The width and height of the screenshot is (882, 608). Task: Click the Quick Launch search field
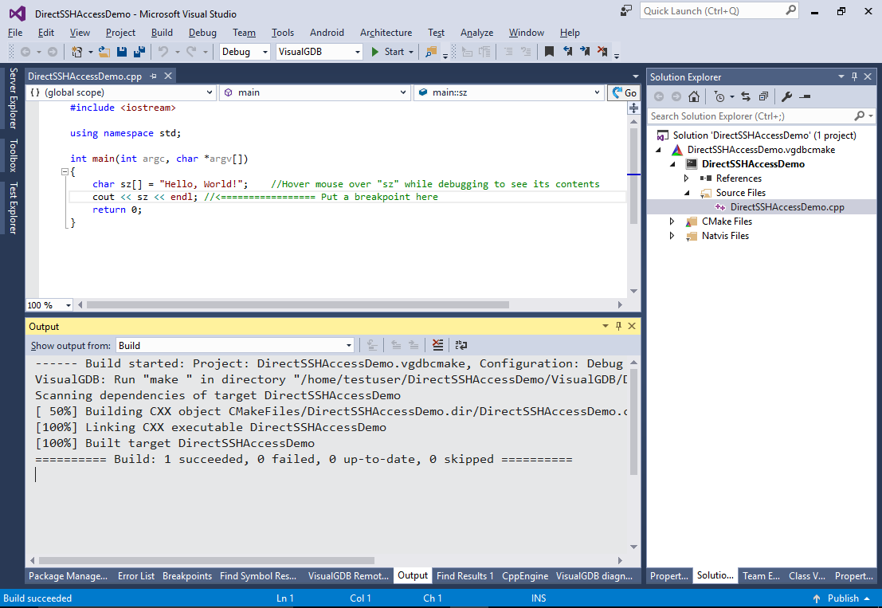click(719, 10)
